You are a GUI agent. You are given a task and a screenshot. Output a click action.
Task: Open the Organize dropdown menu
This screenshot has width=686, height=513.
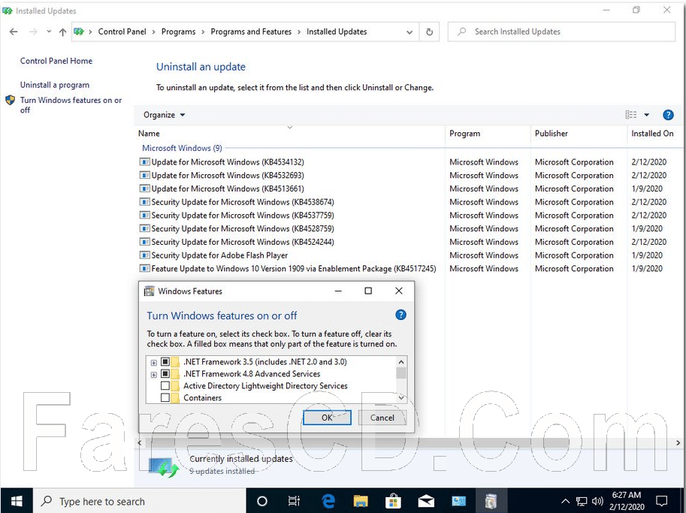(164, 115)
